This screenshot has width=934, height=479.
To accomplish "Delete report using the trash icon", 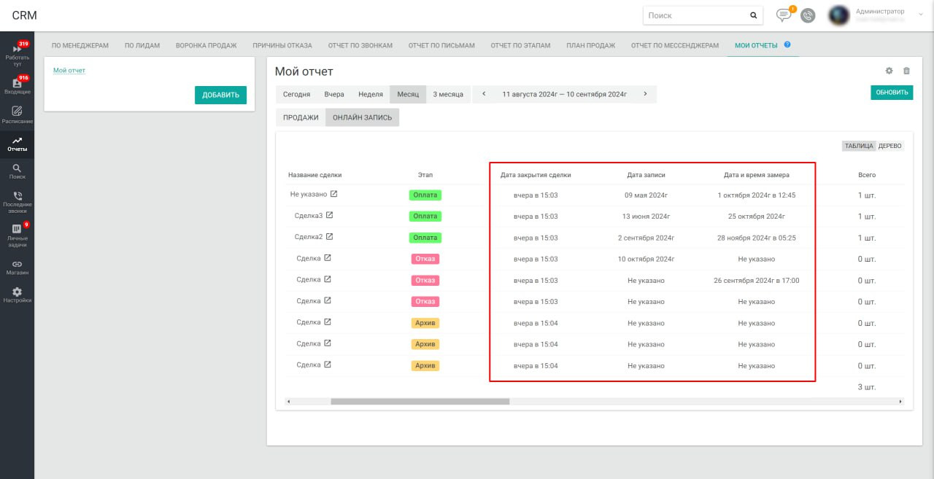I will pos(906,71).
